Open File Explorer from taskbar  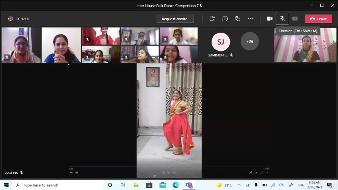tap(136, 185)
